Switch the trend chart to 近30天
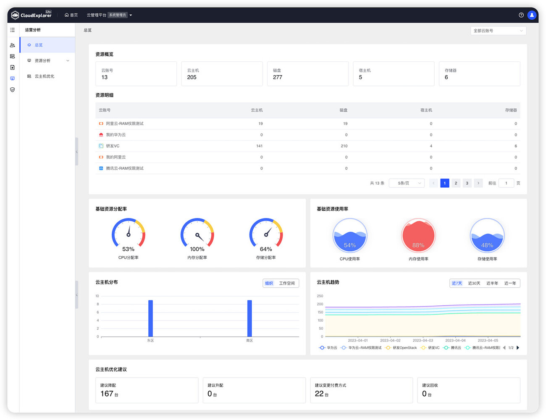The width and height of the screenshot is (546, 420). (474, 283)
